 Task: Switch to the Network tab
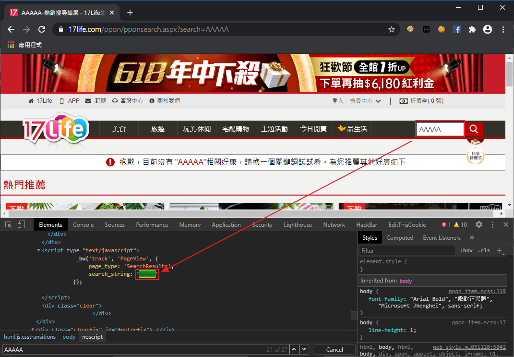(x=334, y=225)
